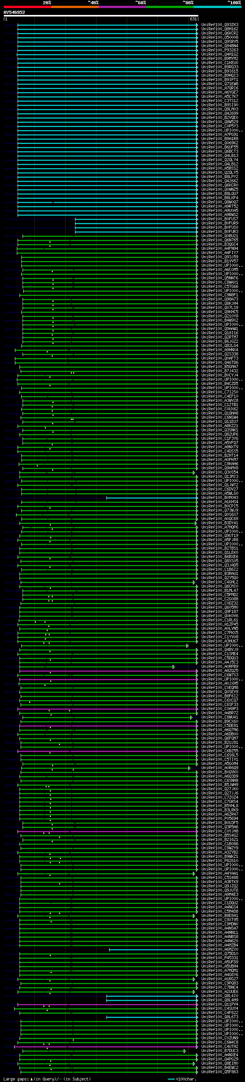Image resolution: width=245 pixels, height=1082 pixels.
Task: Click the orange ~40% identity legend swatch
Action: point(75,7)
